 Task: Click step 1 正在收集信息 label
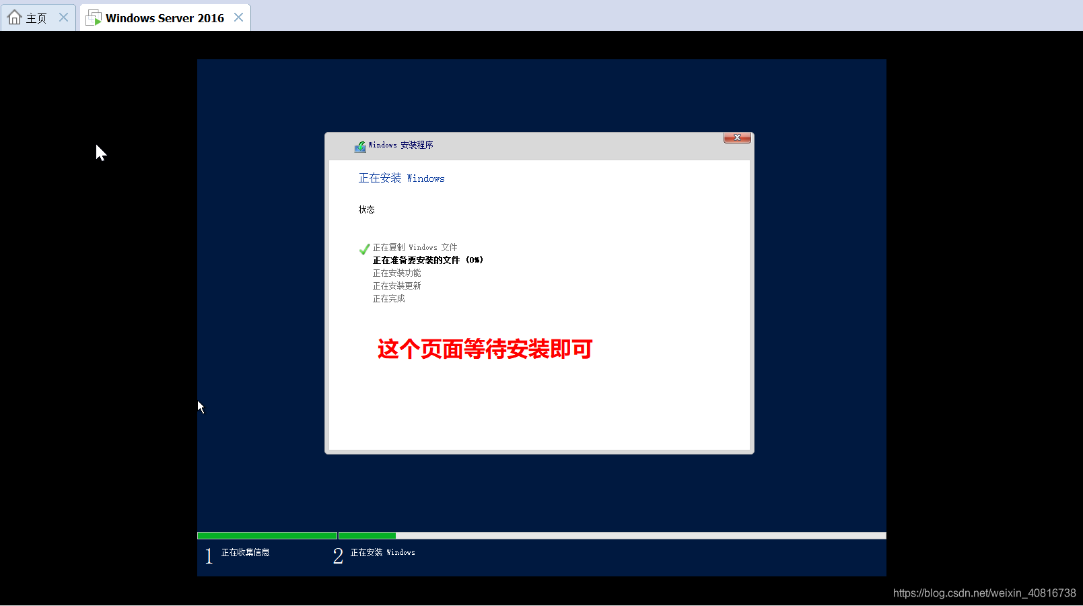(246, 552)
